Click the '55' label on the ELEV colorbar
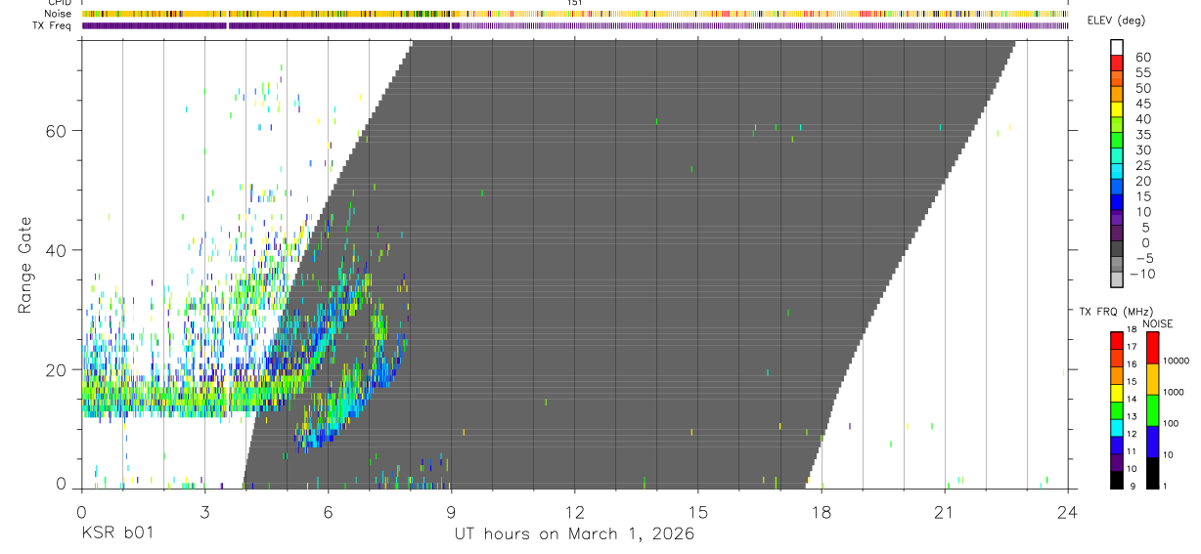 [x=1143, y=72]
